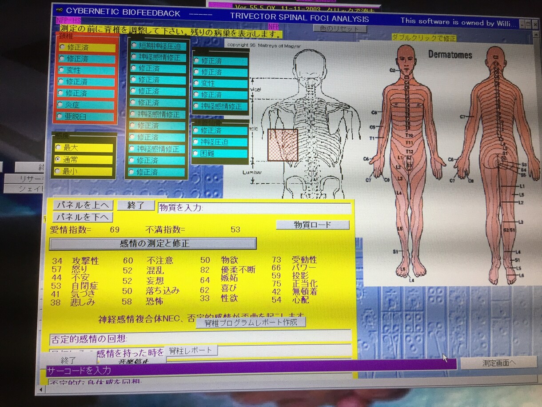Click the 無頓着 emotion entry
Viewport: 542px width, 407px height.
tap(304, 292)
